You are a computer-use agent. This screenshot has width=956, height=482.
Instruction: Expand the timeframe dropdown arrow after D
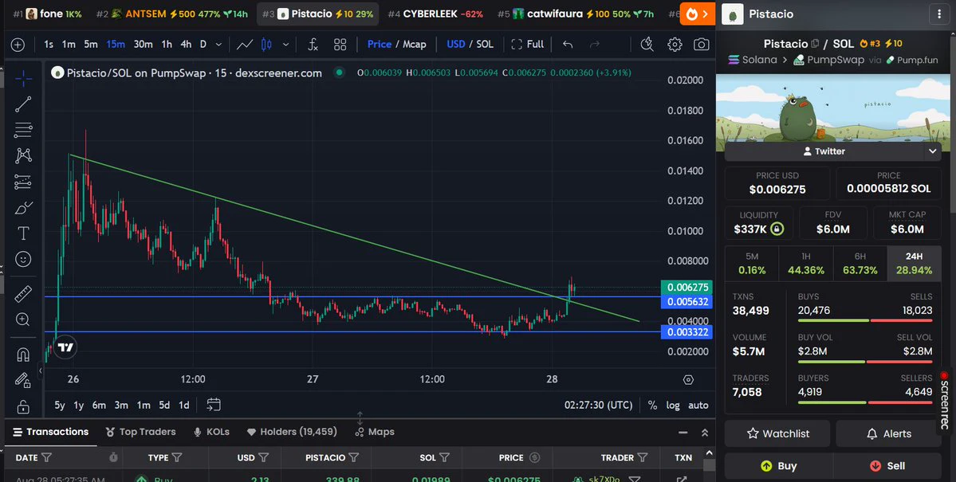tap(219, 45)
